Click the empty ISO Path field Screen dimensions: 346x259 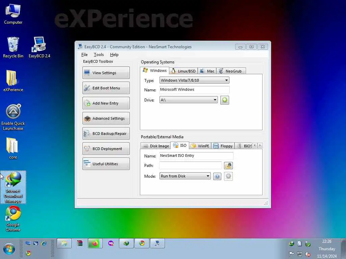click(x=191, y=165)
